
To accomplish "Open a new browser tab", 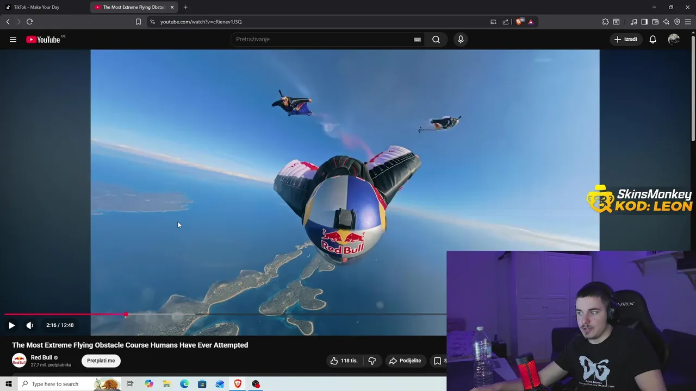I will (185, 7).
